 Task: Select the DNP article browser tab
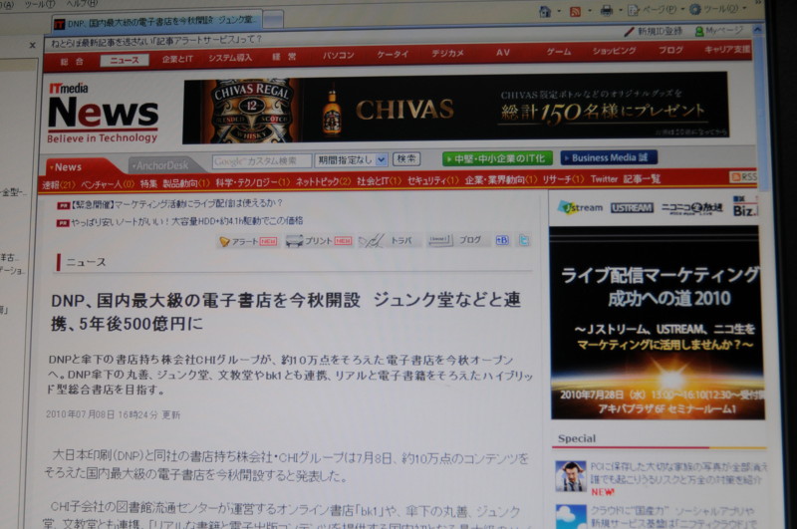(x=157, y=21)
